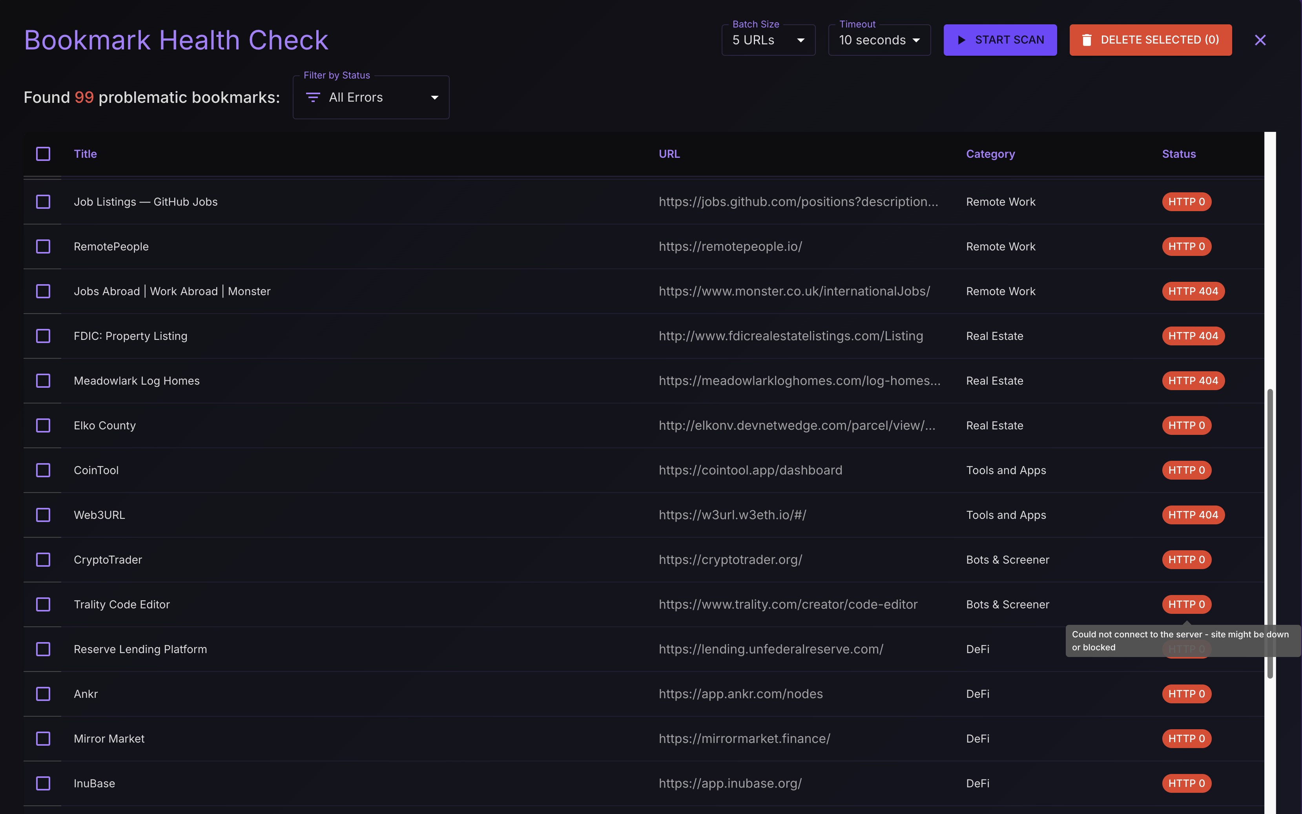
Task: Click the trash icon on Delete Selected
Action: 1087,40
